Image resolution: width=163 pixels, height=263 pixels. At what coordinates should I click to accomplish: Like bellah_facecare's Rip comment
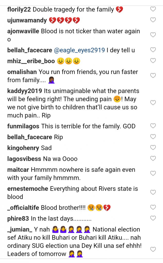click(x=153, y=137)
